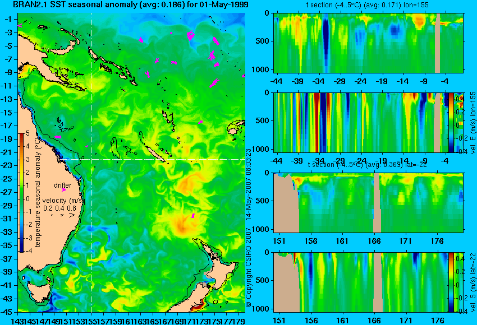Click the BRAN2.1 SST seasonal anomaly title
The image size is (477, 325).
131,4
